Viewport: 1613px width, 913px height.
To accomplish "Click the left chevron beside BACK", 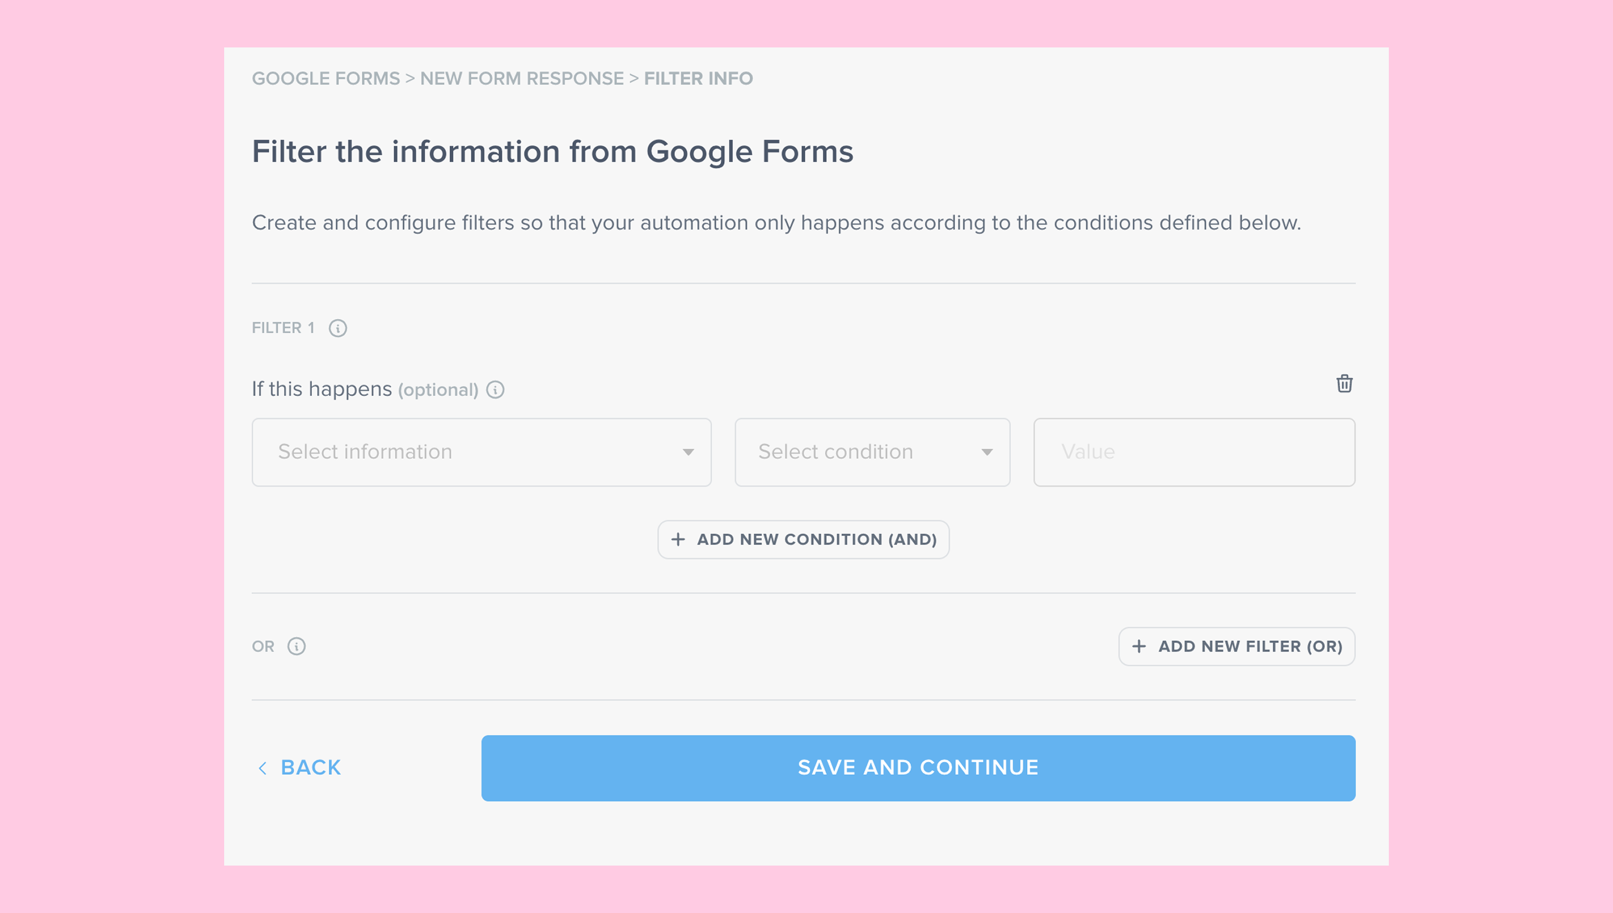I will tap(263, 768).
